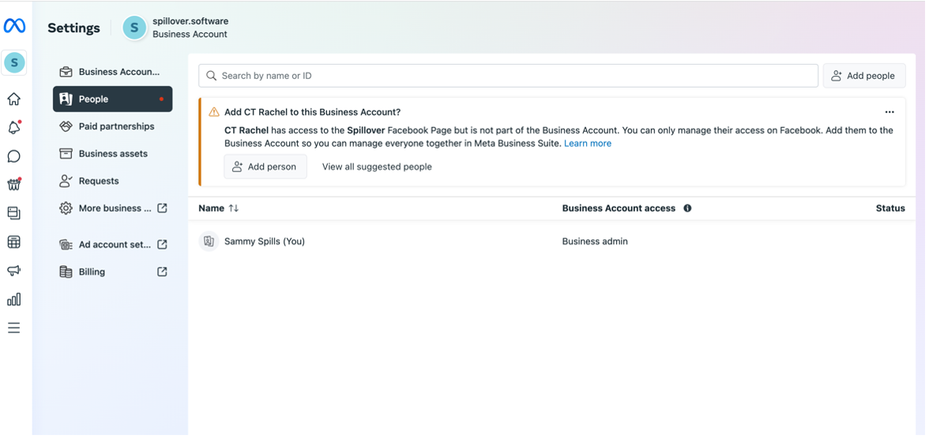Go to Home via house icon
The height and width of the screenshot is (439, 929).
point(13,99)
